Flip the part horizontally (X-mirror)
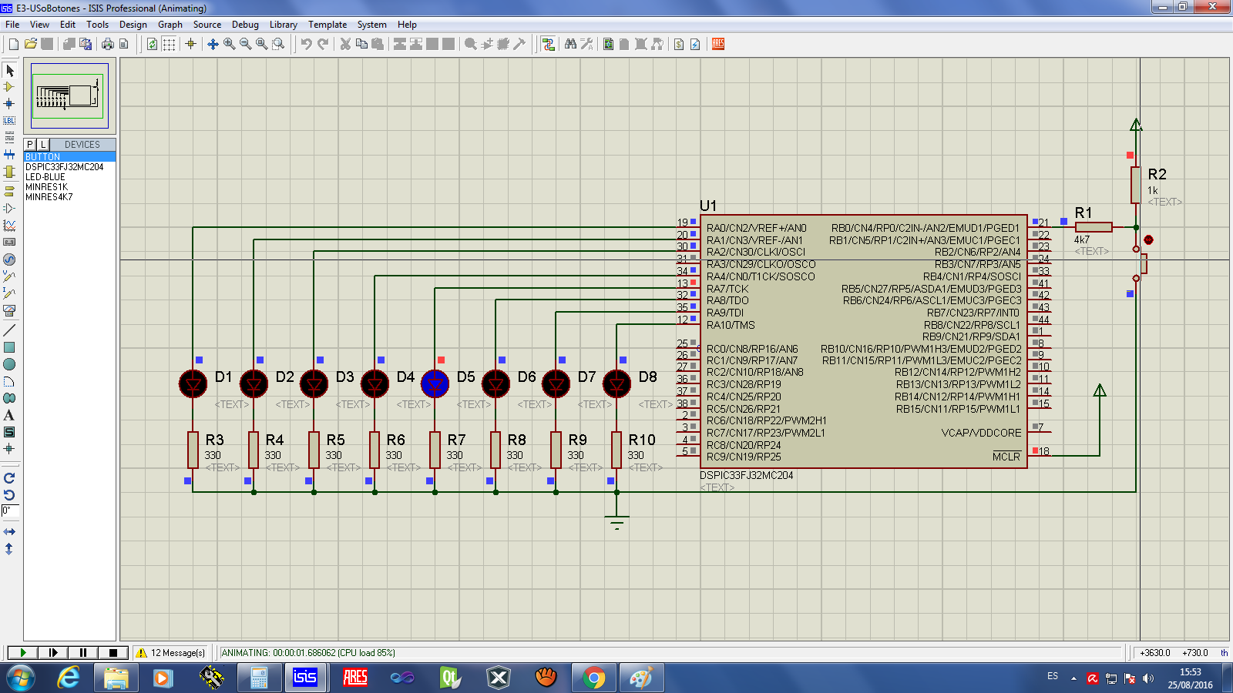Viewport: 1233px width, 693px height. 9,532
